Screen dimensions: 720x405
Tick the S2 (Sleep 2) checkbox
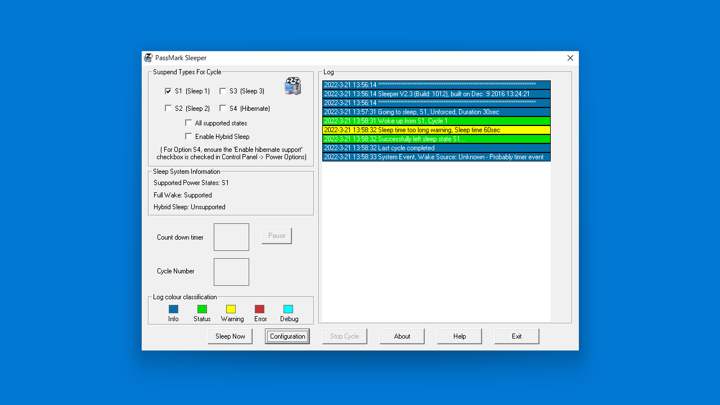tap(168, 108)
